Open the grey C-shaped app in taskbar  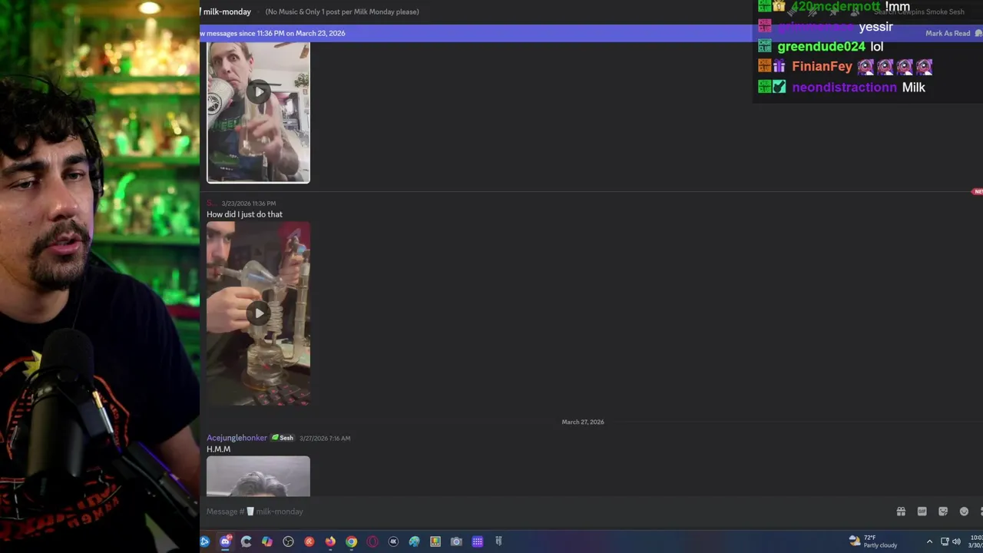[x=246, y=541]
